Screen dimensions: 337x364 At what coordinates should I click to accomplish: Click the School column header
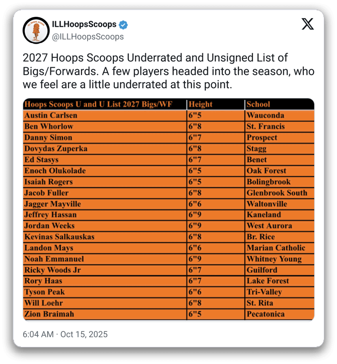pyautogui.click(x=258, y=105)
